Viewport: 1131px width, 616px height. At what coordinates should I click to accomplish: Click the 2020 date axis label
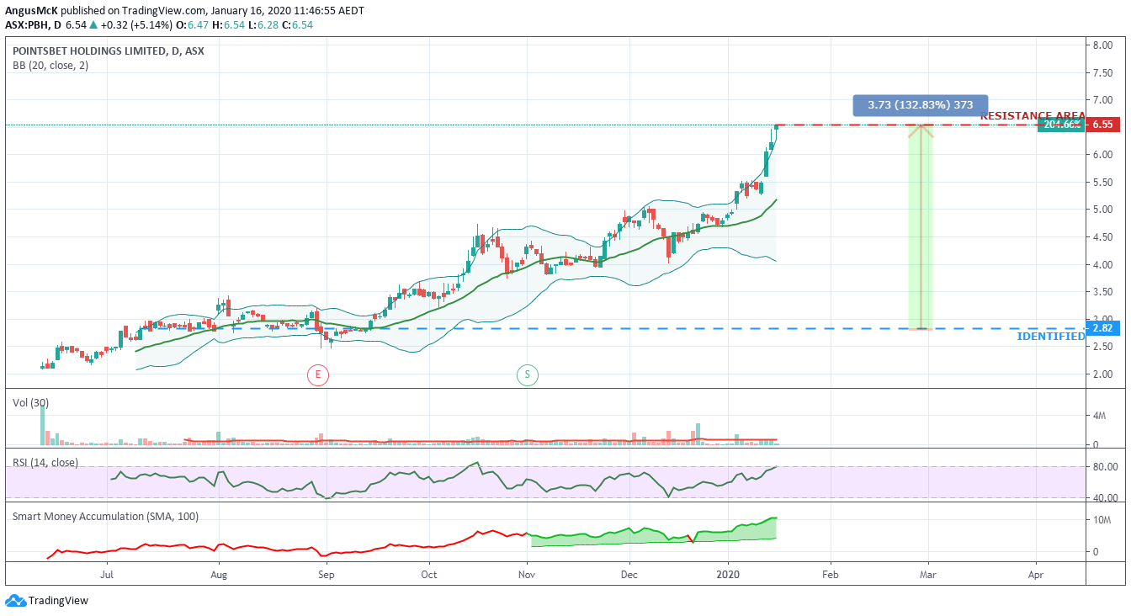(728, 576)
